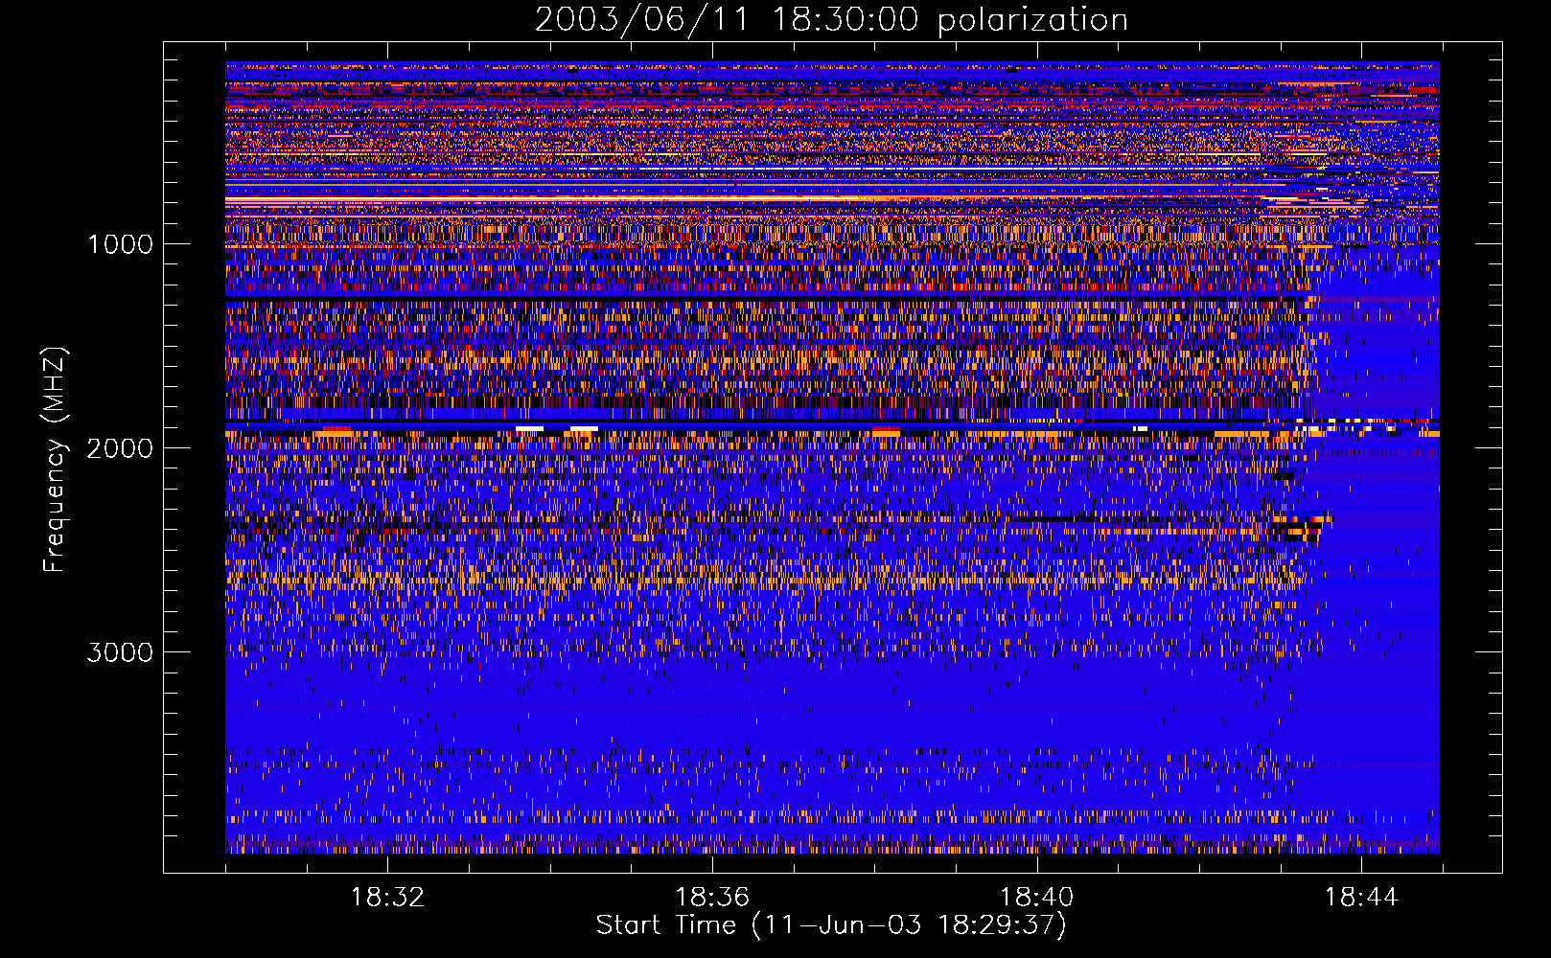Screen dimensions: 1551x958
Task: Click the y-axis tick label "2000"
Action: tap(120, 448)
